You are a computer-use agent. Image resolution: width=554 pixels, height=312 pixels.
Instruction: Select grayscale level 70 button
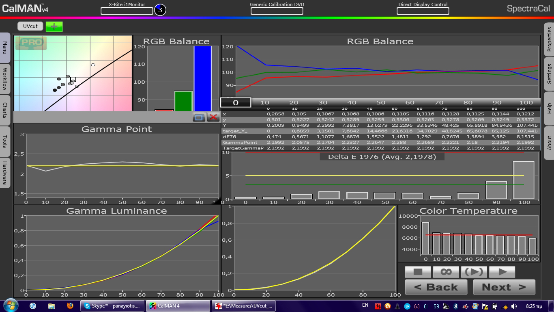pyautogui.click(x=439, y=102)
